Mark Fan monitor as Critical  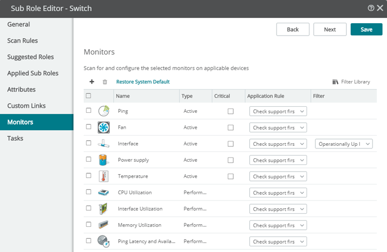231,127
